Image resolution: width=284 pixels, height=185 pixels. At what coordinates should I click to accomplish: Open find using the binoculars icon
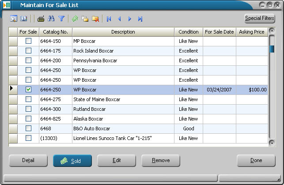point(51,19)
